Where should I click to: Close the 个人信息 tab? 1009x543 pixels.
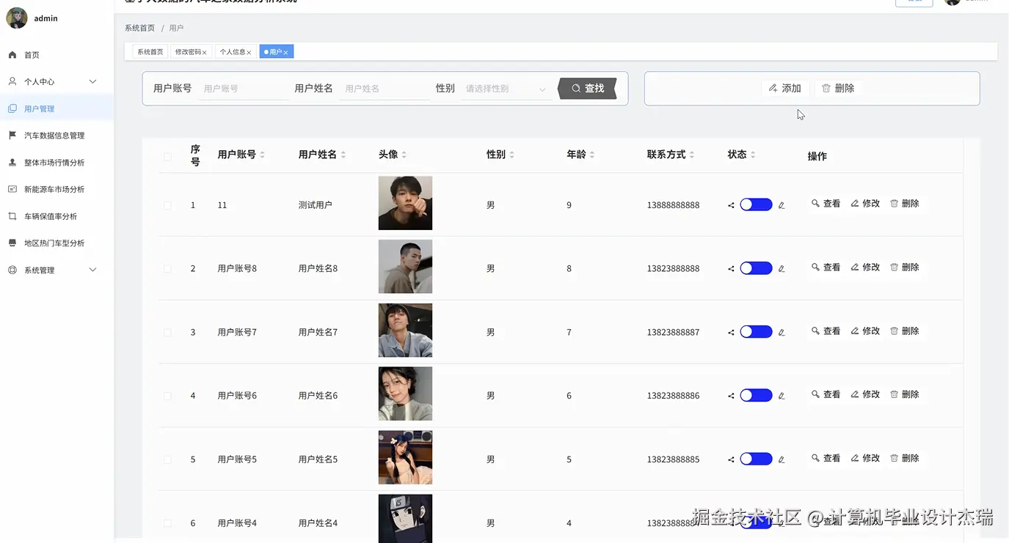249,53
